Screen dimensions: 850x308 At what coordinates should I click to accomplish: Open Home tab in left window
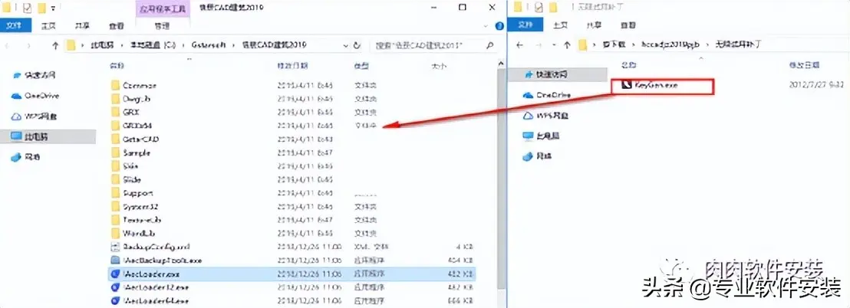(49, 25)
